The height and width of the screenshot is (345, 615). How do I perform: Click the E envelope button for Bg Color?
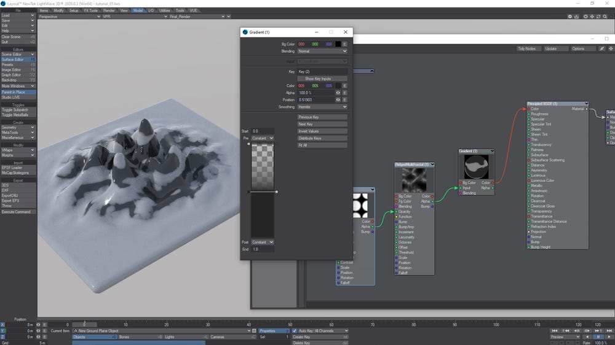345,44
